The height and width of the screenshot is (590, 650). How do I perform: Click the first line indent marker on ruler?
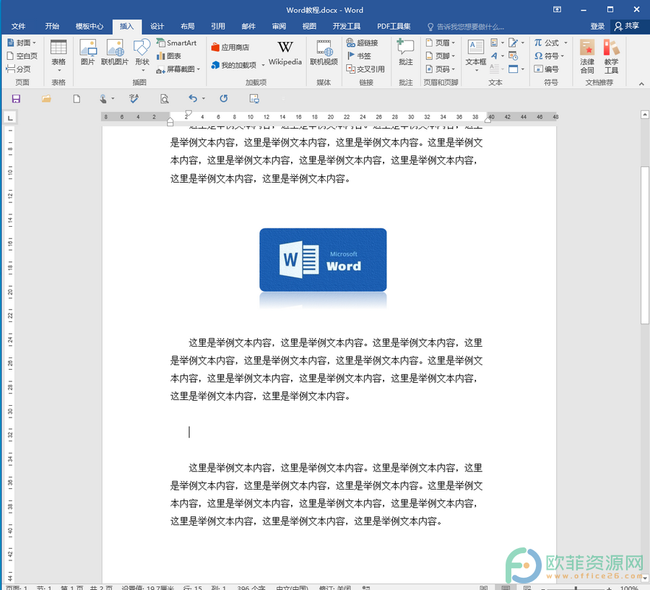coord(188,113)
